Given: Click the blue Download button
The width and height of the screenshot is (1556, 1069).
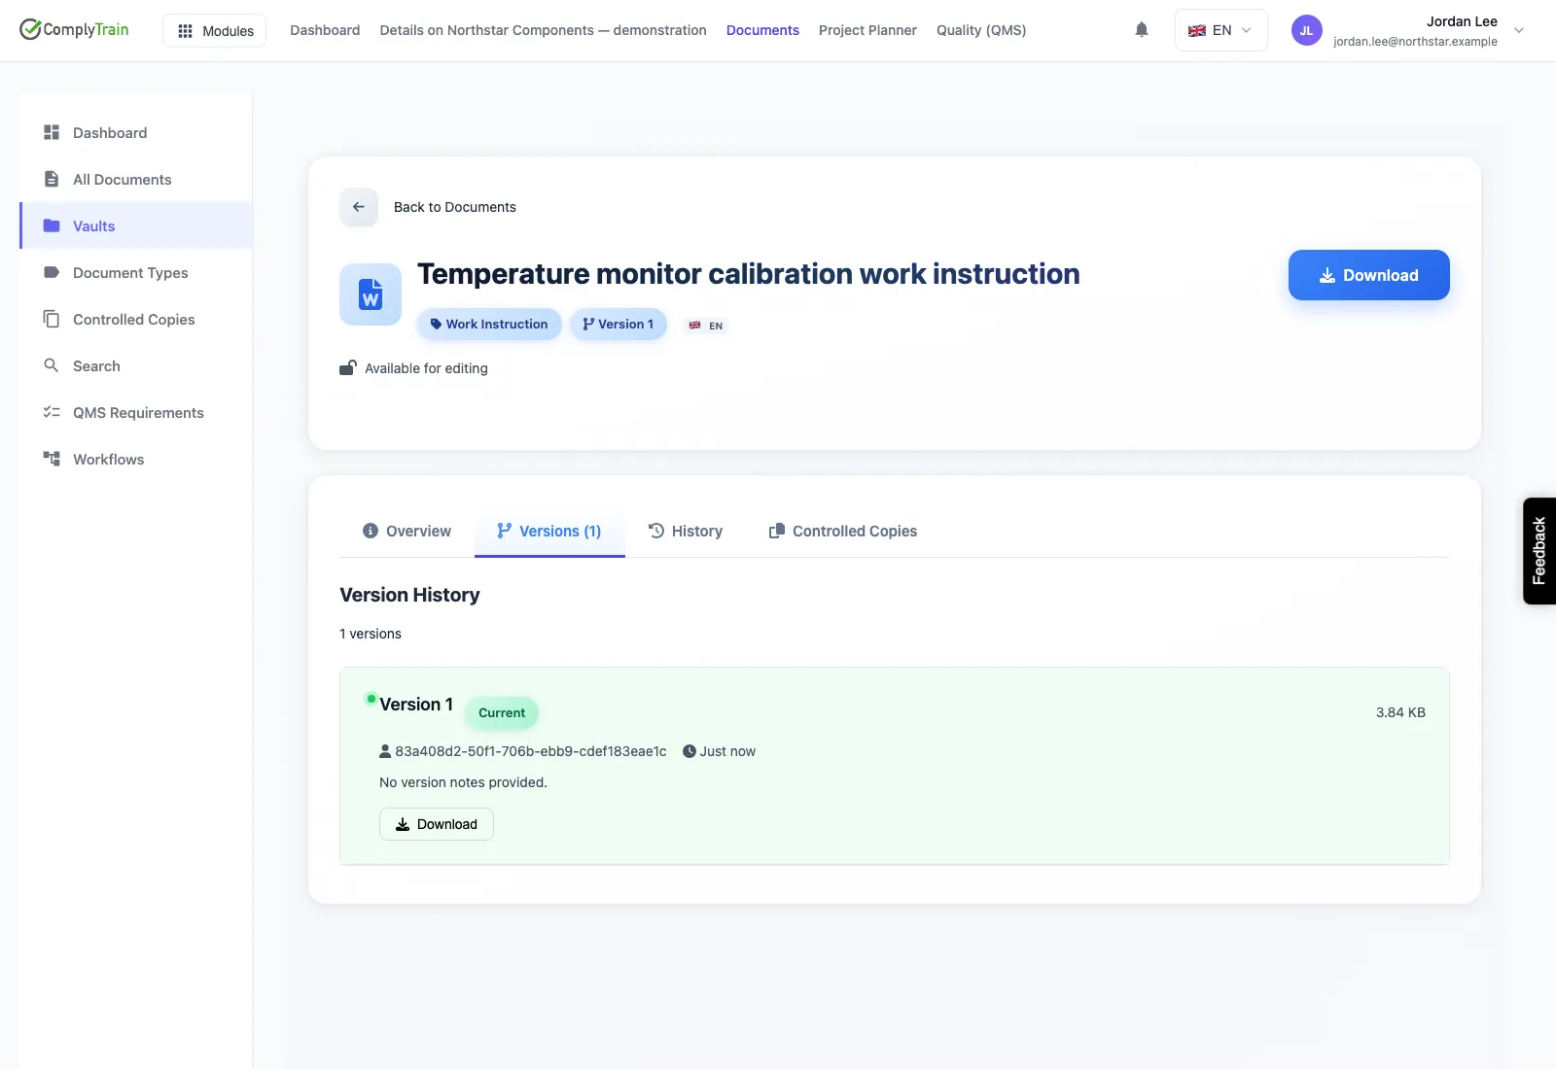Looking at the screenshot, I should [1369, 275].
